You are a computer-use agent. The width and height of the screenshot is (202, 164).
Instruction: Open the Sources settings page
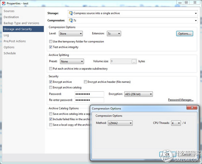(9, 11)
